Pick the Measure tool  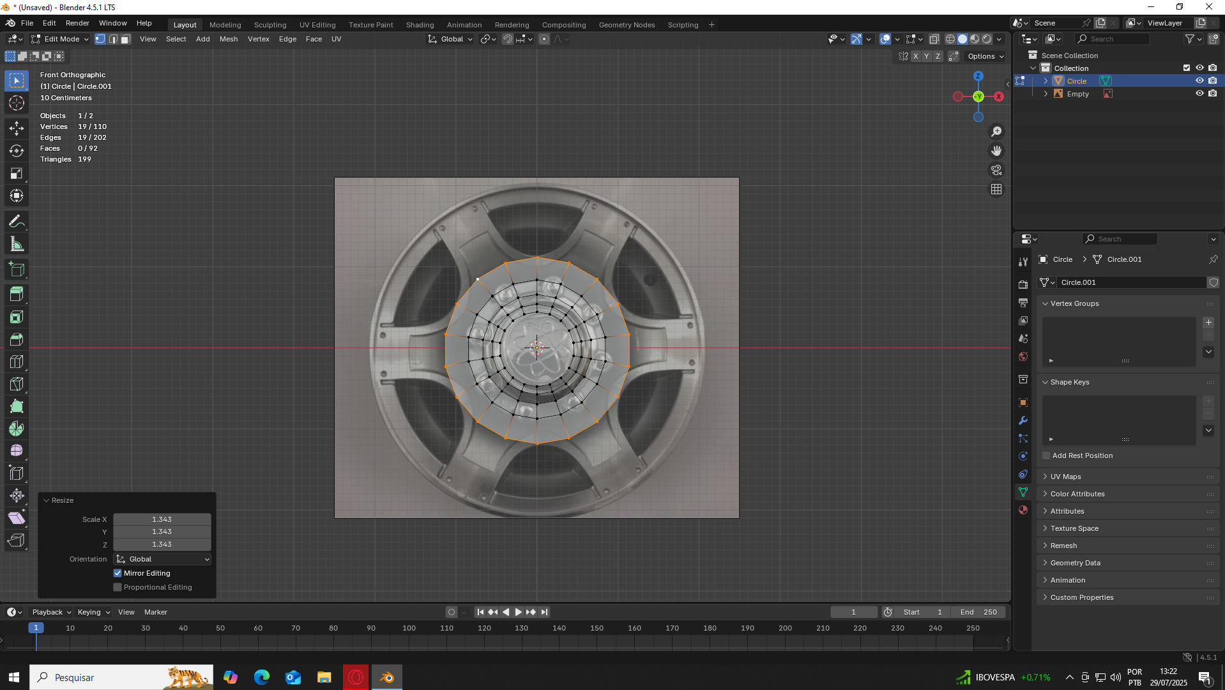(x=17, y=244)
